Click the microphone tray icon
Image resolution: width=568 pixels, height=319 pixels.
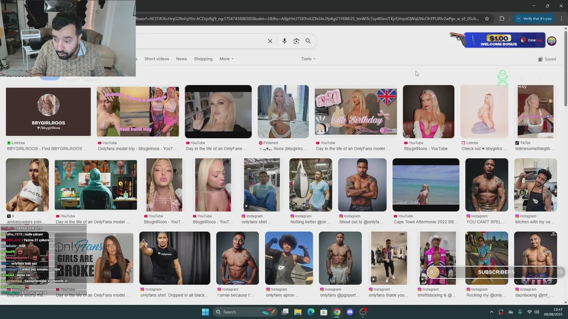(x=520, y=312)
